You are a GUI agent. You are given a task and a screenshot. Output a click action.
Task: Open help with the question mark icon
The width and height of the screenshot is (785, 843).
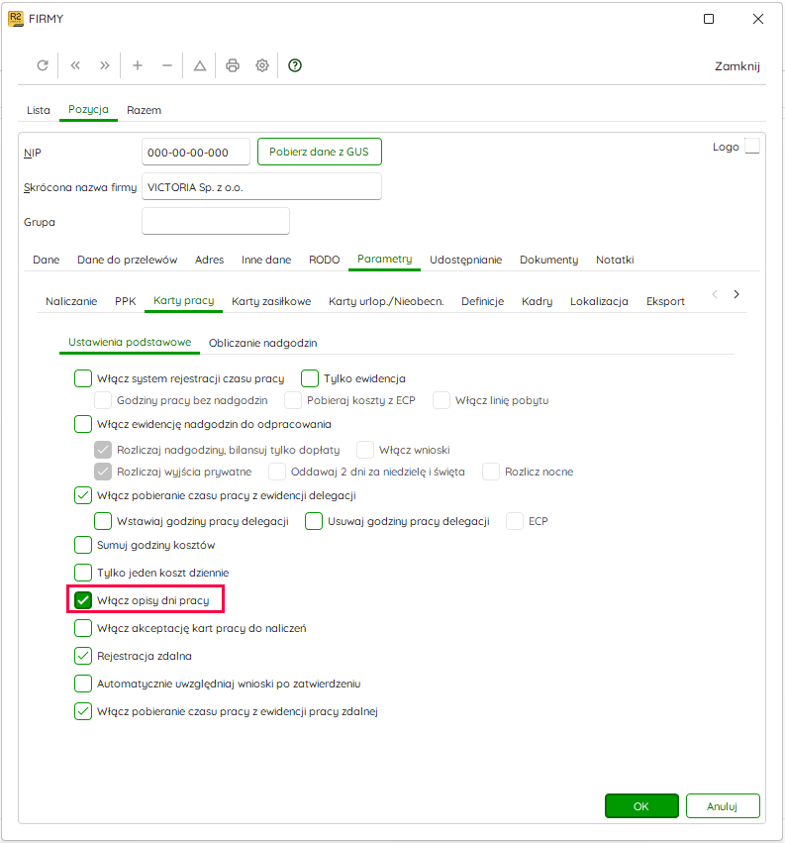tap(295, 65)
